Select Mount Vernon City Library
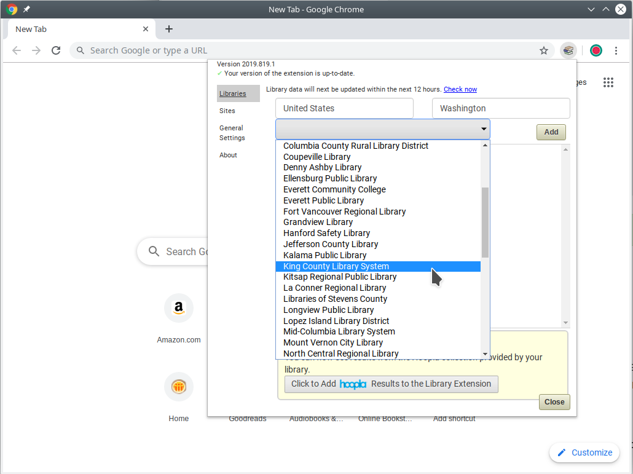633x474 pixels. [379, 343]
